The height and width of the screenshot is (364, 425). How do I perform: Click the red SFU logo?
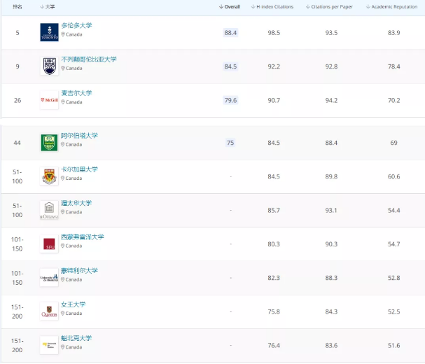click(x=49, y=244)
